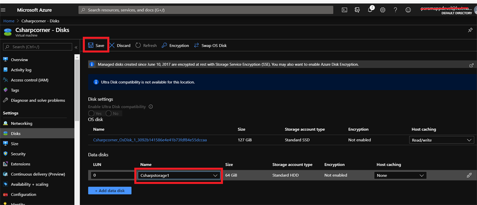The width and height of the screenshot is (477, 205).
Task: Click the Refresh toolbar button
Action: tap(146, 46)
